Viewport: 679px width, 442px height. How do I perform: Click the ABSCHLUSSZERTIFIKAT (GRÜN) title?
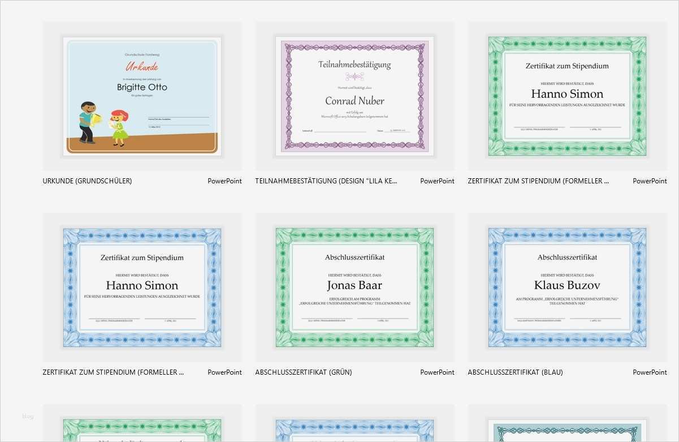click(x=304, y=372)
